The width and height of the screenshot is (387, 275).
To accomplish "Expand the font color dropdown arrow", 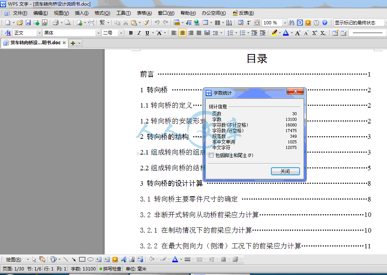I will (x=292, y=33).
